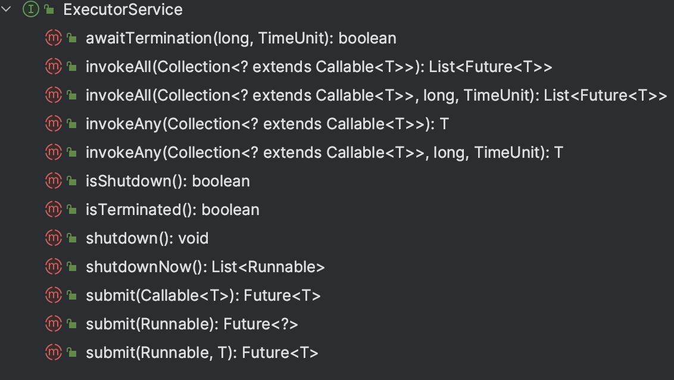Click the isShutdown method icon

coord(54,181)
